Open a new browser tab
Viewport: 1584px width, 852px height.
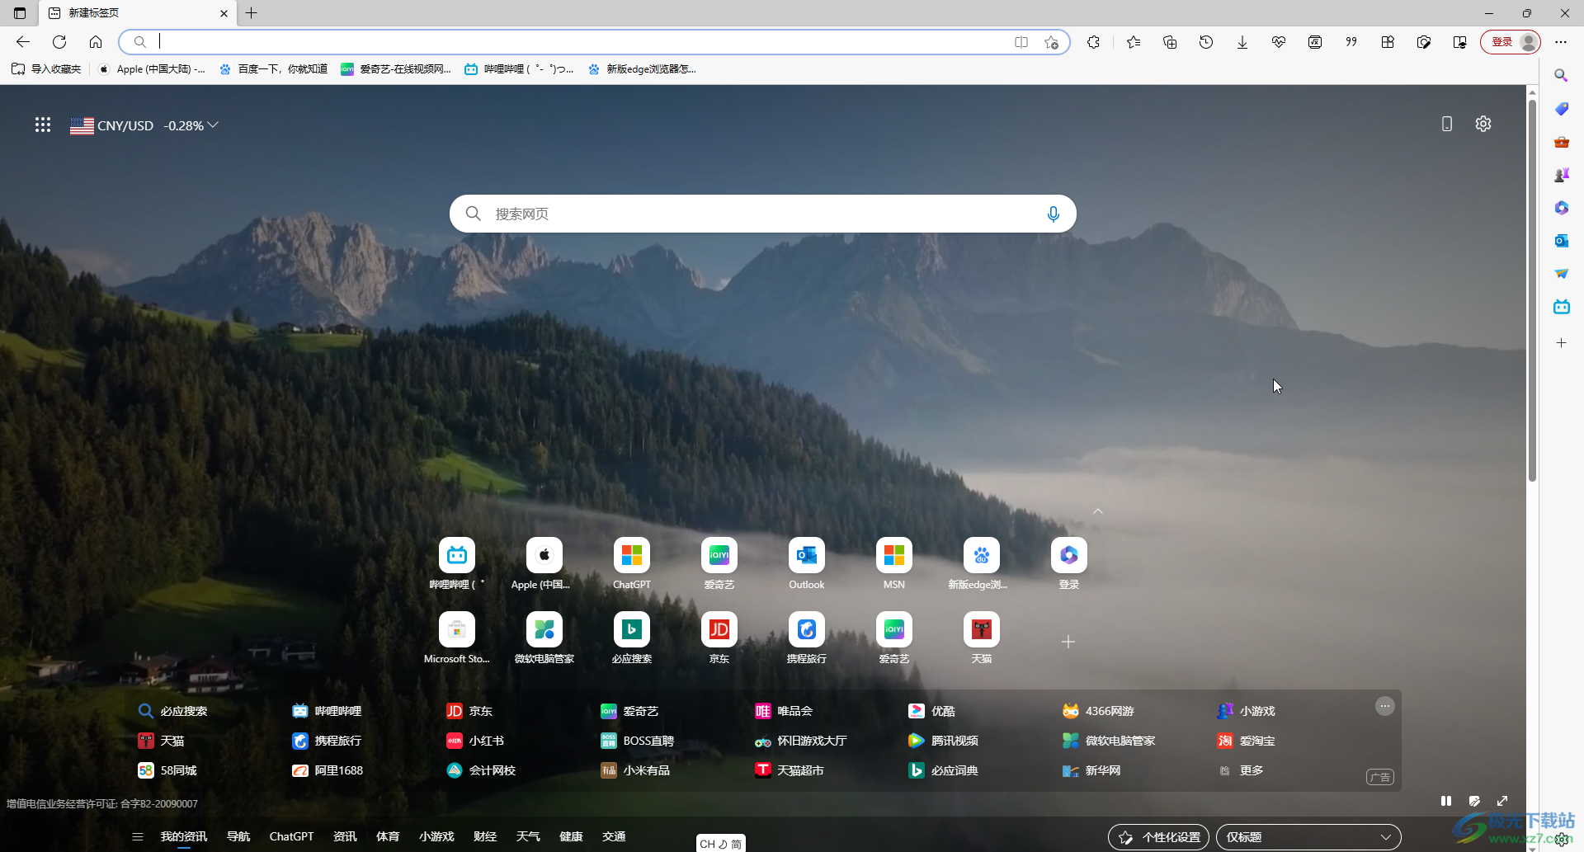click(x=252, y=13)
